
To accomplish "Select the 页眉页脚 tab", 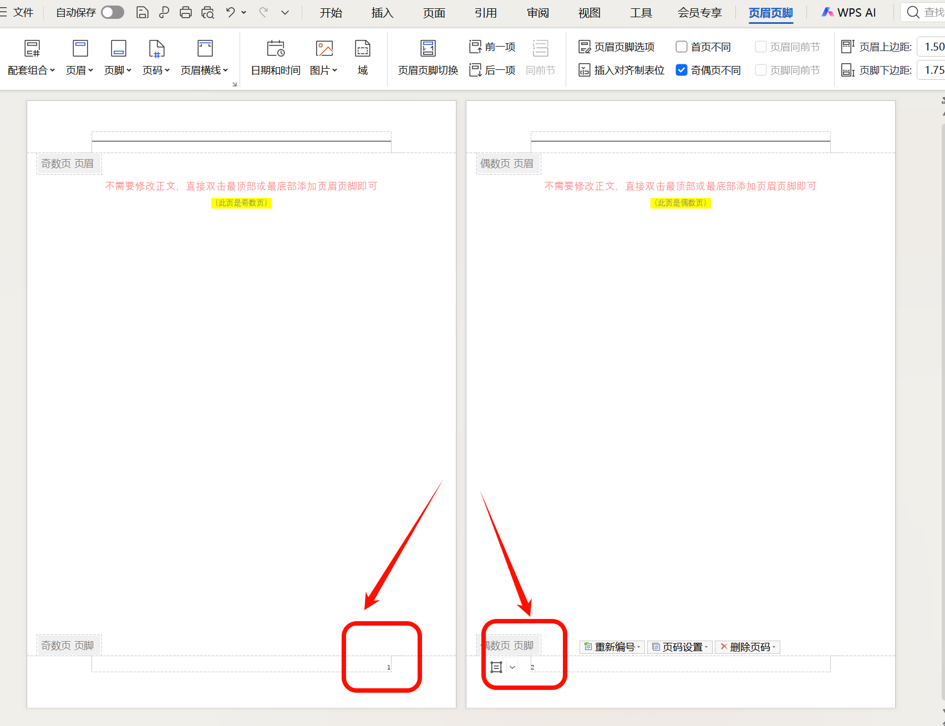I will pyautogui.click(x=771, y=12).
